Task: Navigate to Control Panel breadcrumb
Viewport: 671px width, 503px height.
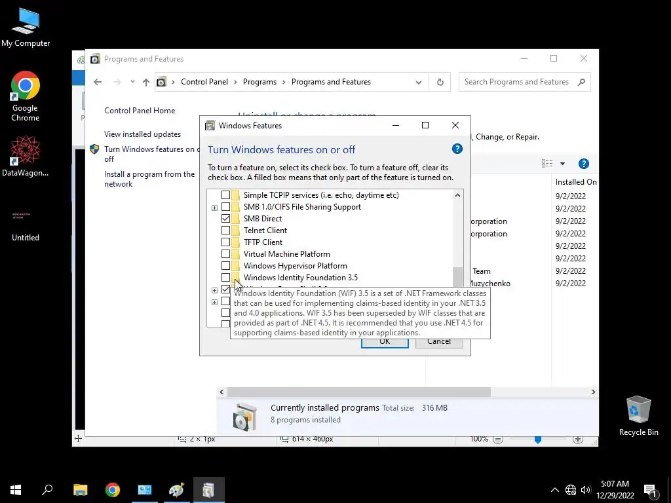Action: pos(204,82)
